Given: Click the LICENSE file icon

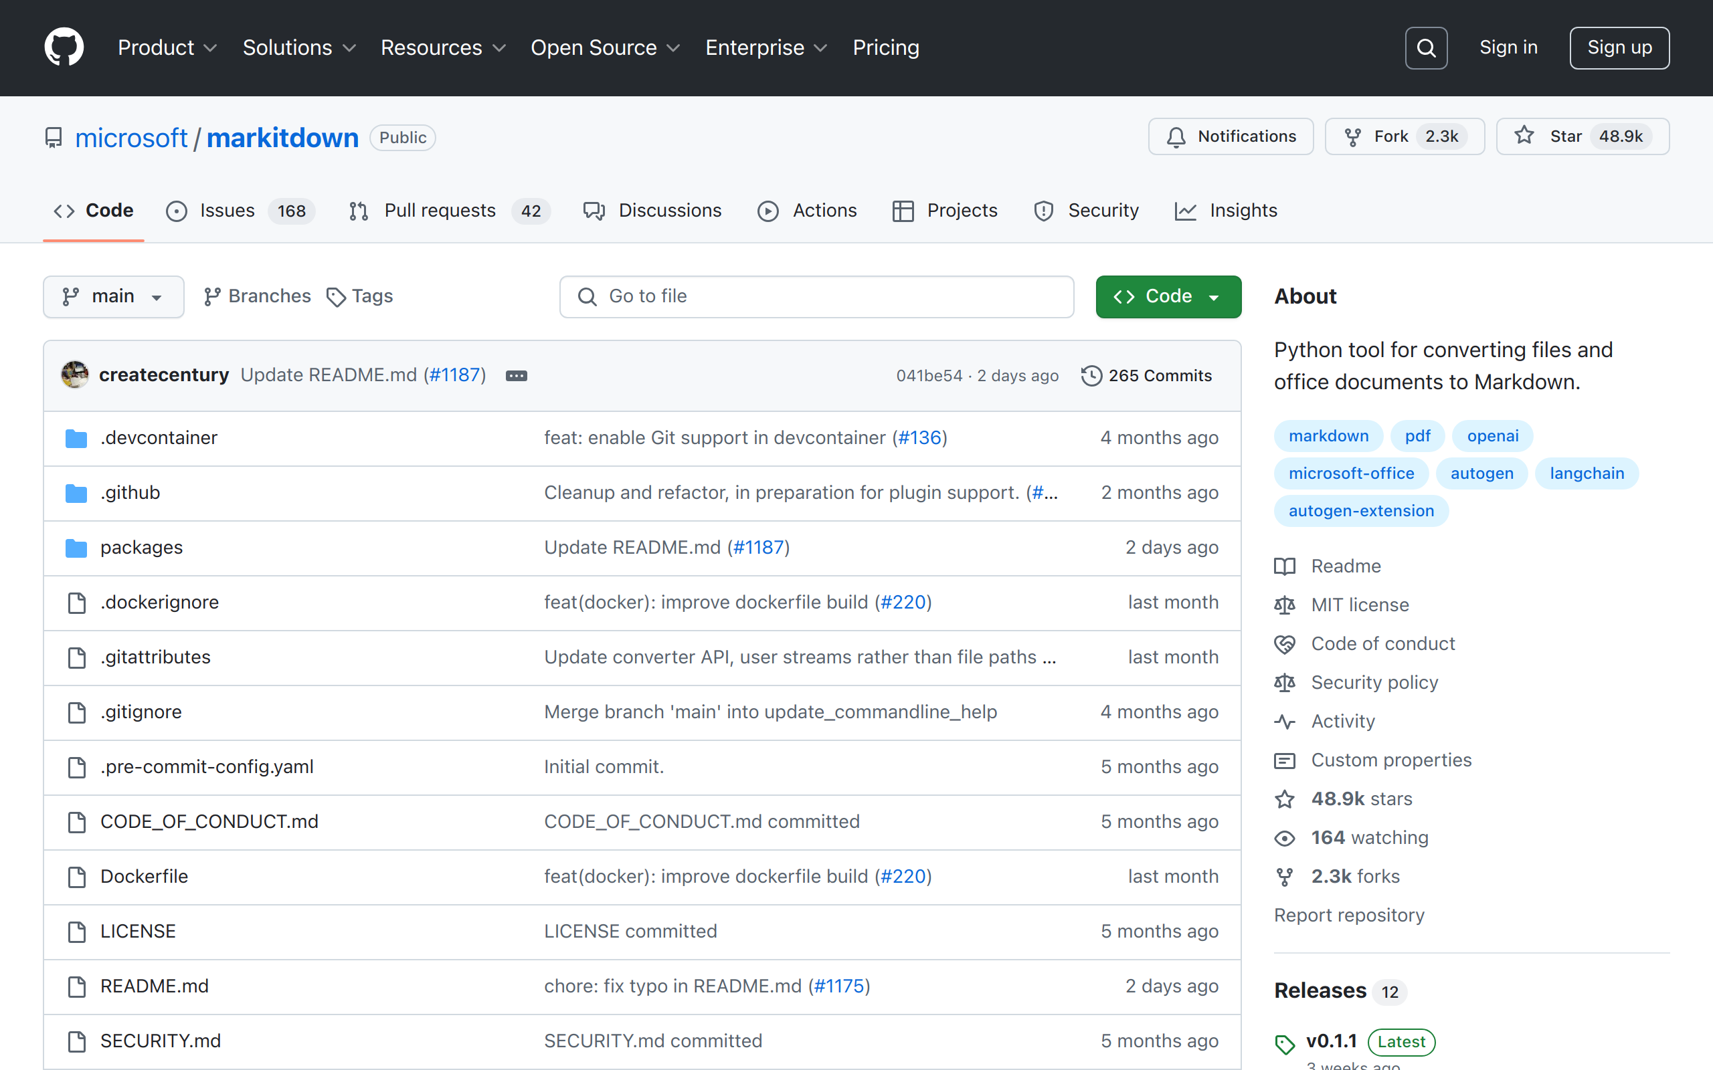Looking at the screenshot, I should click(76, 932).
